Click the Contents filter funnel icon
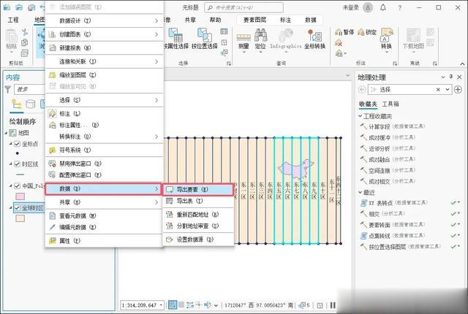468x314 pixels. click(8, 89)
